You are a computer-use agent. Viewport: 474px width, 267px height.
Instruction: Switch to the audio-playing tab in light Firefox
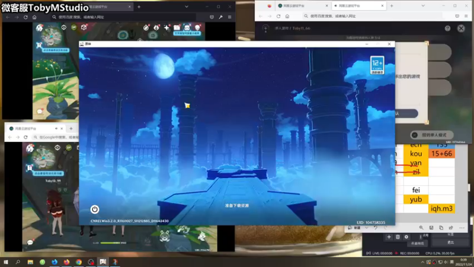click(359, 6)
